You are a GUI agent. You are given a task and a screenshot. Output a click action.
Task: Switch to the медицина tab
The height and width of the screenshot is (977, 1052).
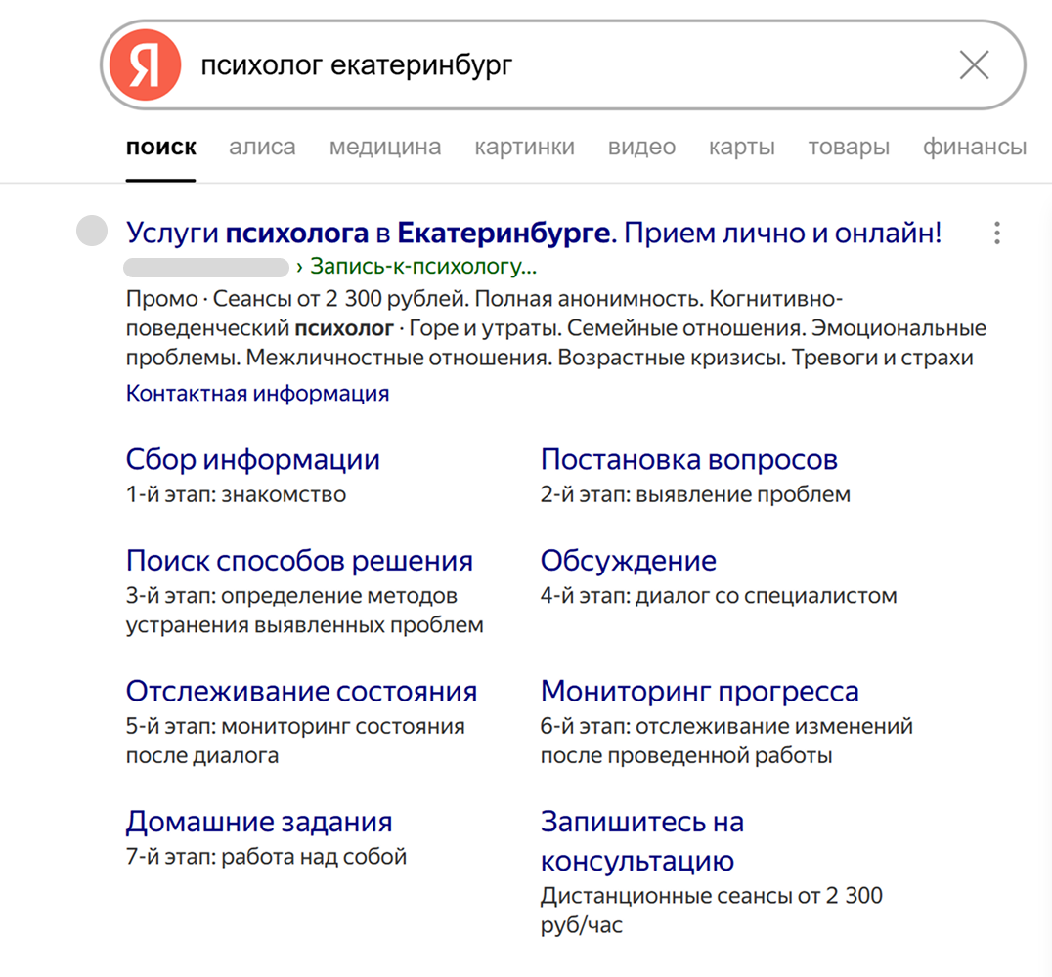pyautogui.click(x=385, y=147)
